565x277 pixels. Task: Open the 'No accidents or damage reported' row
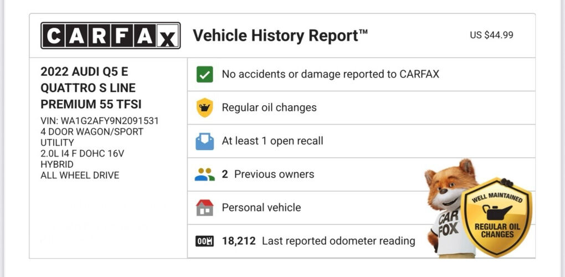(x=330, y=74)
